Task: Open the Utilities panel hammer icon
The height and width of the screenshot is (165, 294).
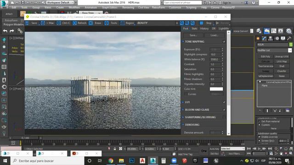Action: (x=289, y=38)
